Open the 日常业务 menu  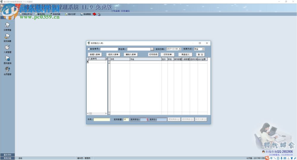click(x=26, y=14)
